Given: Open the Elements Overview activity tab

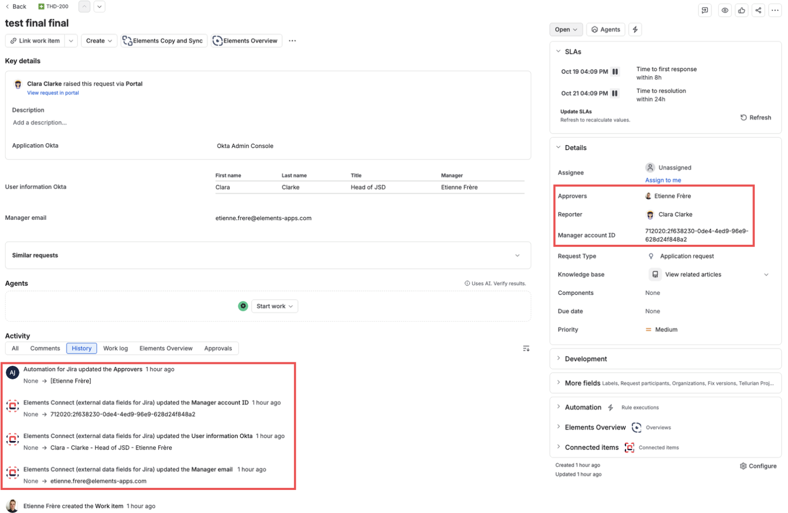Looking at the screenshot, I should coord(166,348).
